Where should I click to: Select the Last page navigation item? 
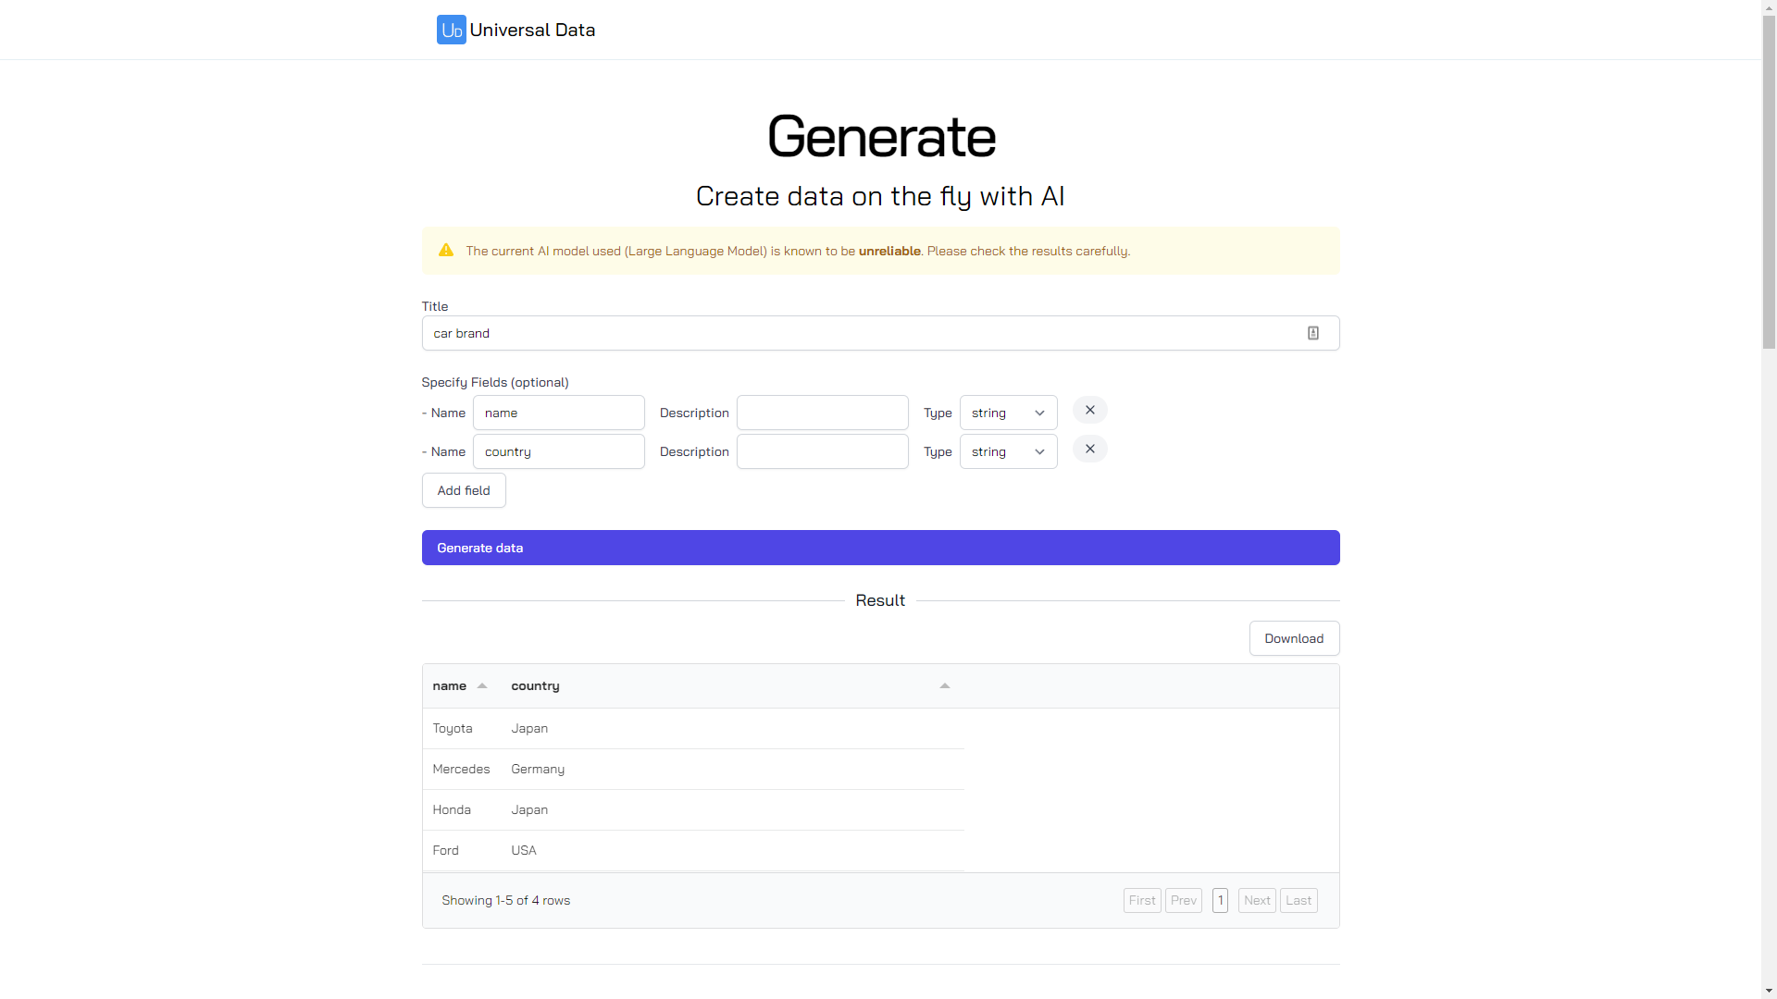click(1299, 900)
